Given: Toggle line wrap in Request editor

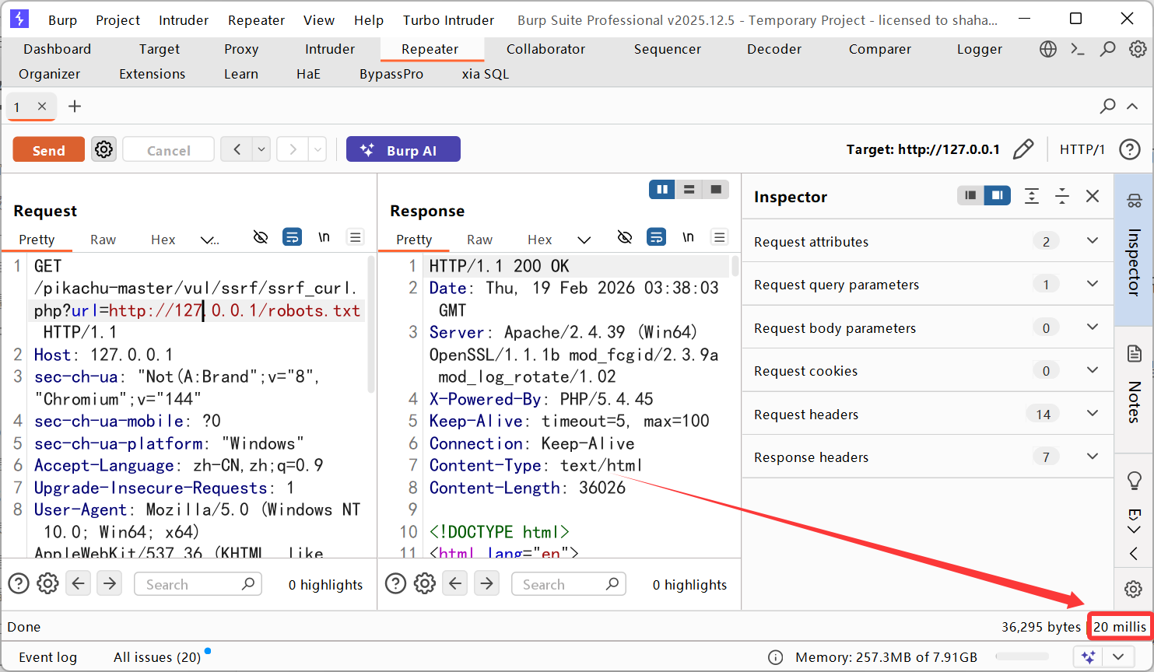Looking at the screenshot, I should [292, 237].
